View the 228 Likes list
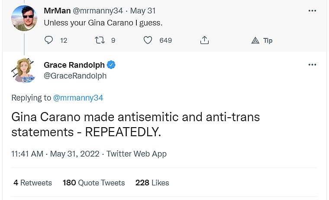Screen dimensions: 329x200 click(x=152, y=183)
